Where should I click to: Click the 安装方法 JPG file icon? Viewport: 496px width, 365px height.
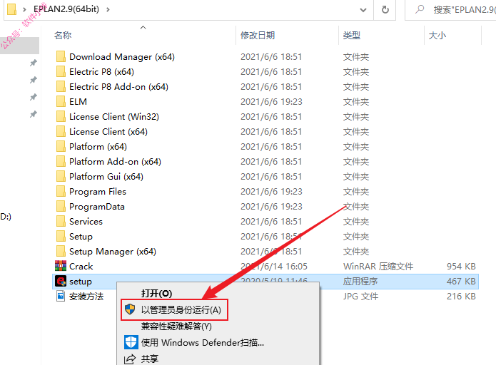[61, 296]
